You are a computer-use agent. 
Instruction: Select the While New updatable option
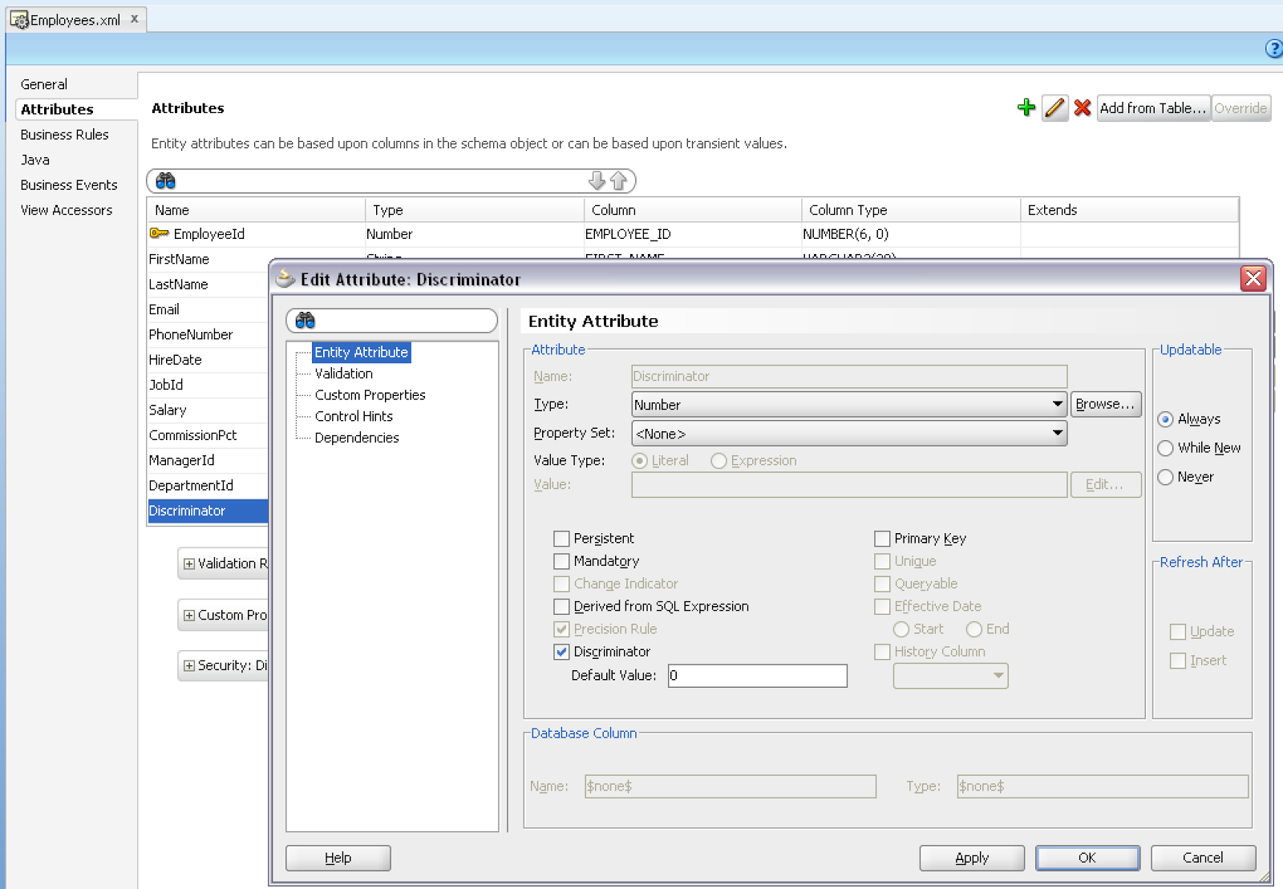point(1166,448)
